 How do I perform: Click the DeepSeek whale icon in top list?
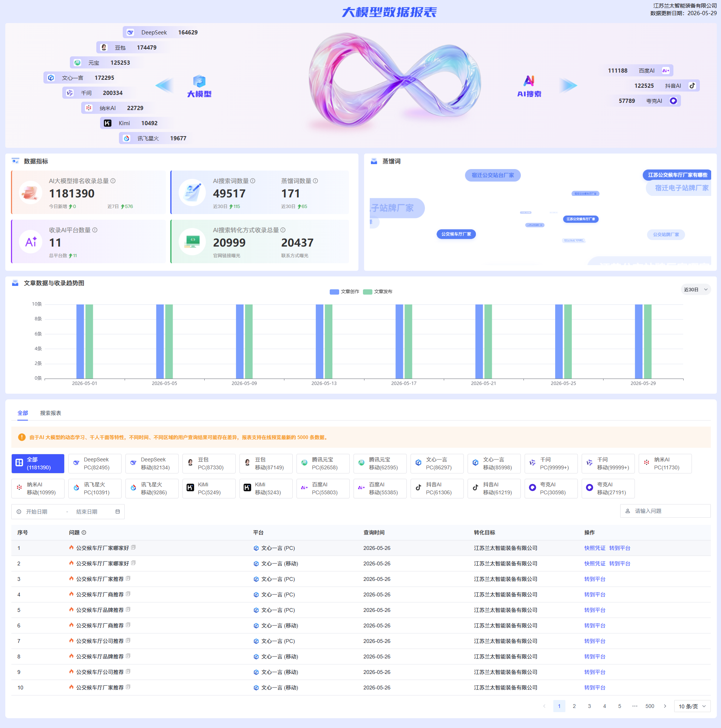pyautogui.click(x=130, y=33)
